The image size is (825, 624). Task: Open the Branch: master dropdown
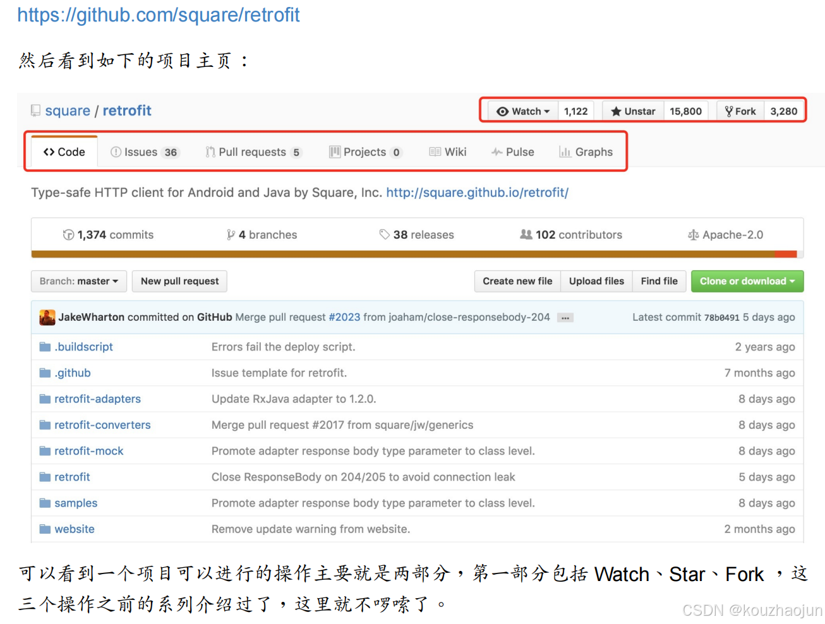(78, 281)
